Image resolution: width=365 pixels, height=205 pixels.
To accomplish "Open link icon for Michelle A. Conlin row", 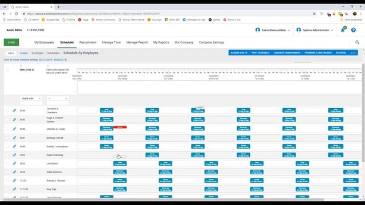I will (14, 129).
